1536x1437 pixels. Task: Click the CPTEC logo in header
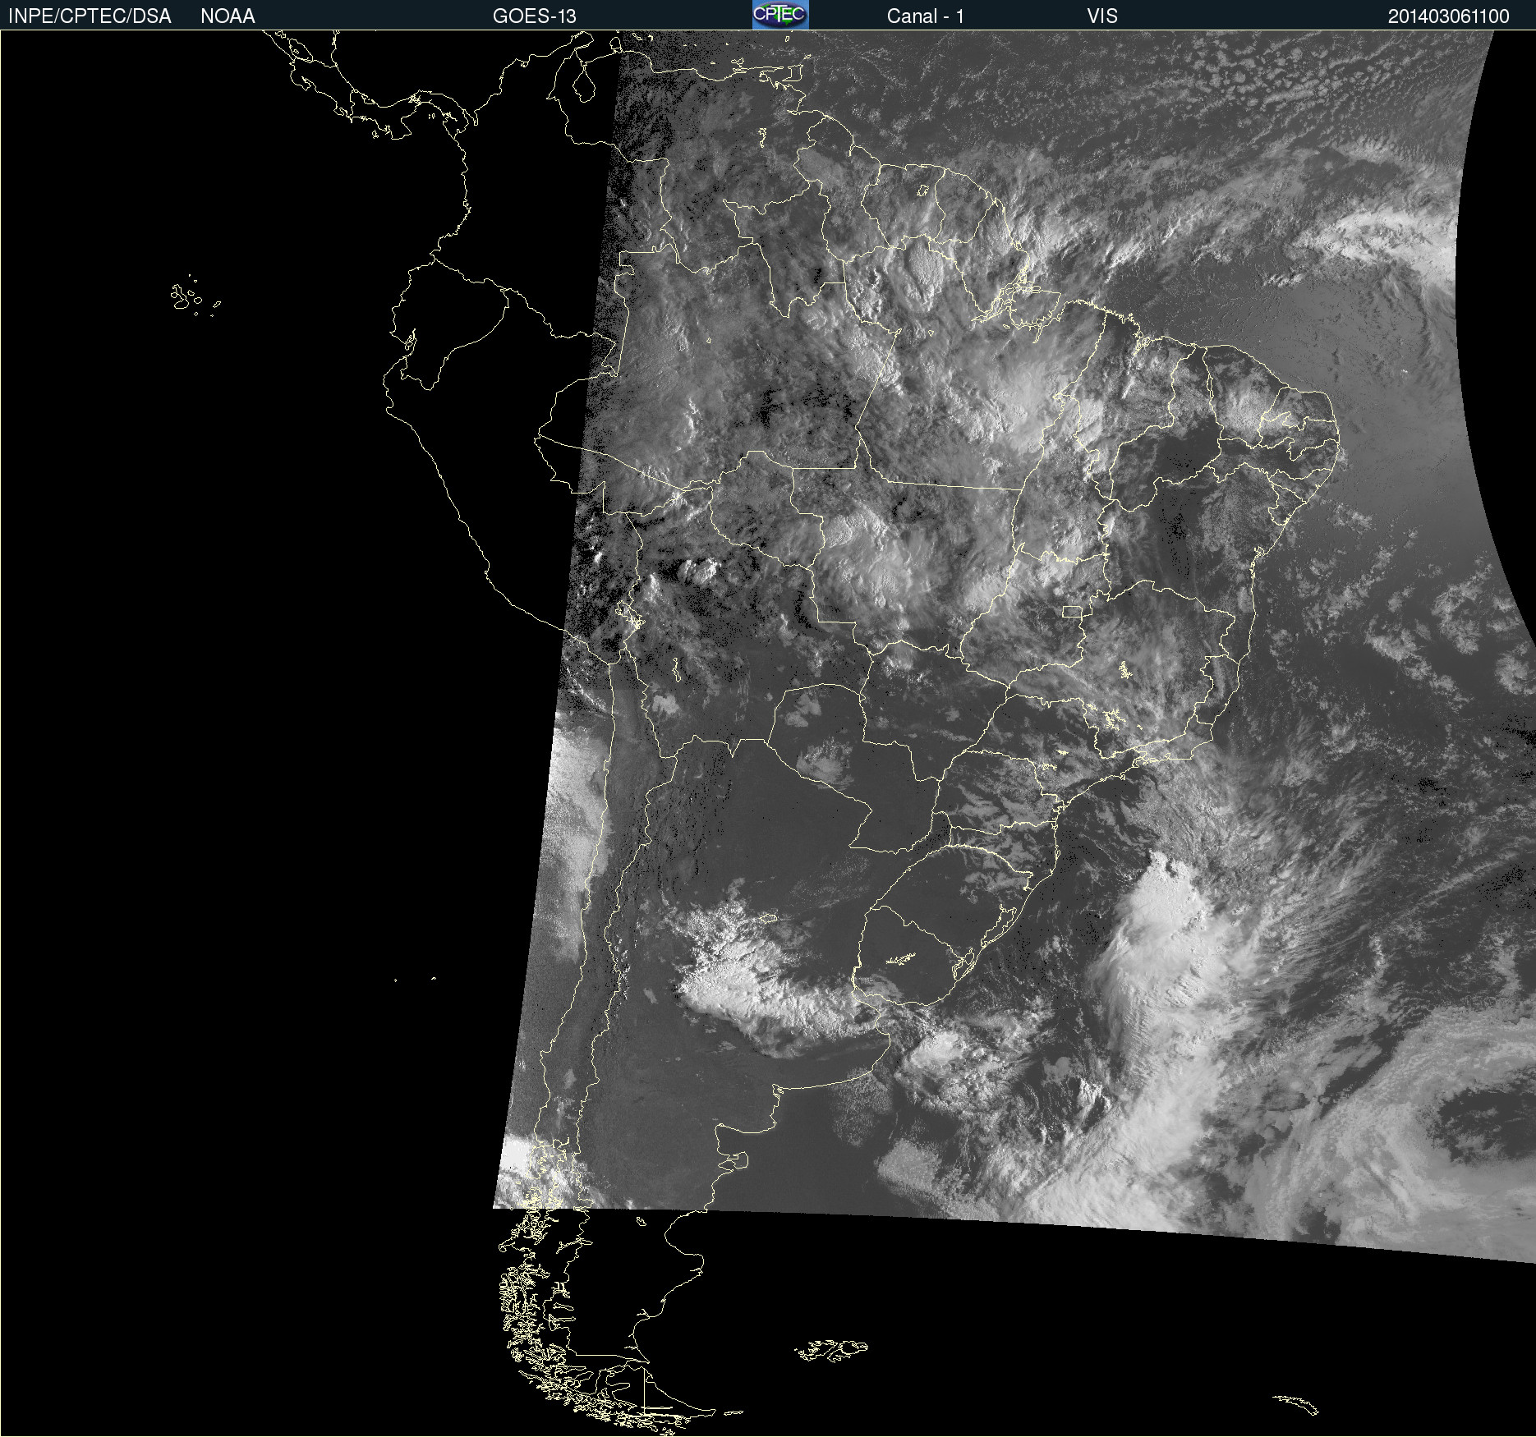pos(780,15)
